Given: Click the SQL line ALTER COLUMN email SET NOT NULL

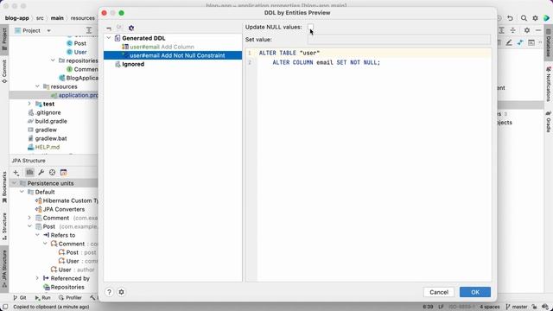Looking at the screenshot, I should [327, 62].
